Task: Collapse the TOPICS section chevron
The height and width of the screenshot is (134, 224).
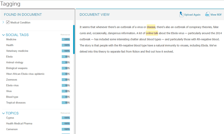Action: (x=3, y=113)
